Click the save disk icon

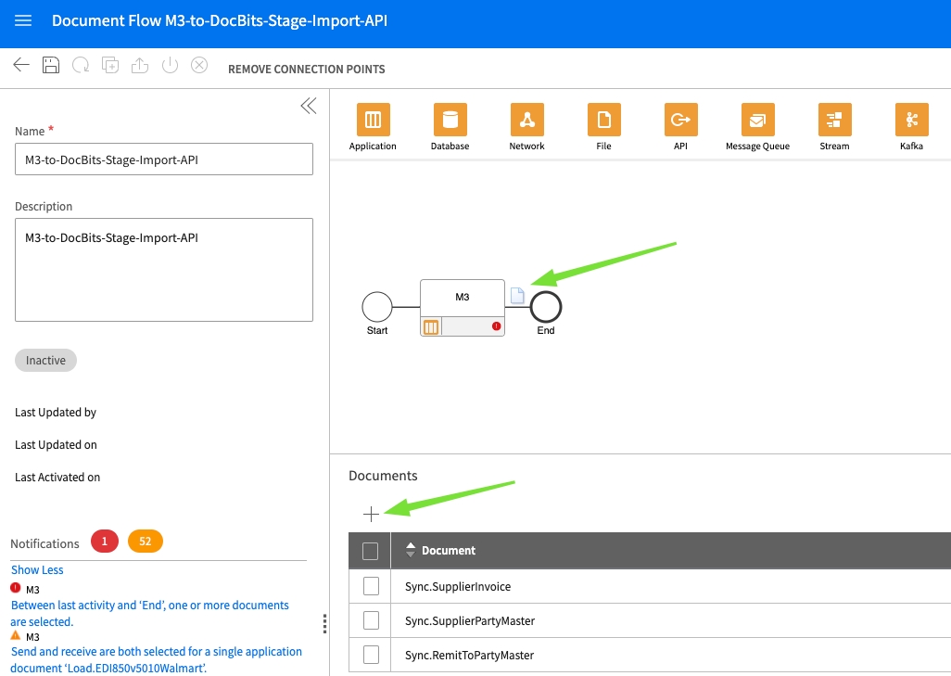point(51,65)
